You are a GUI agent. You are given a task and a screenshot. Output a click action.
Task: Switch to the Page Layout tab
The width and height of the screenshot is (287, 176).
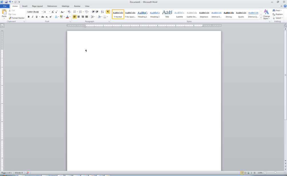click(x=37, y=6)
